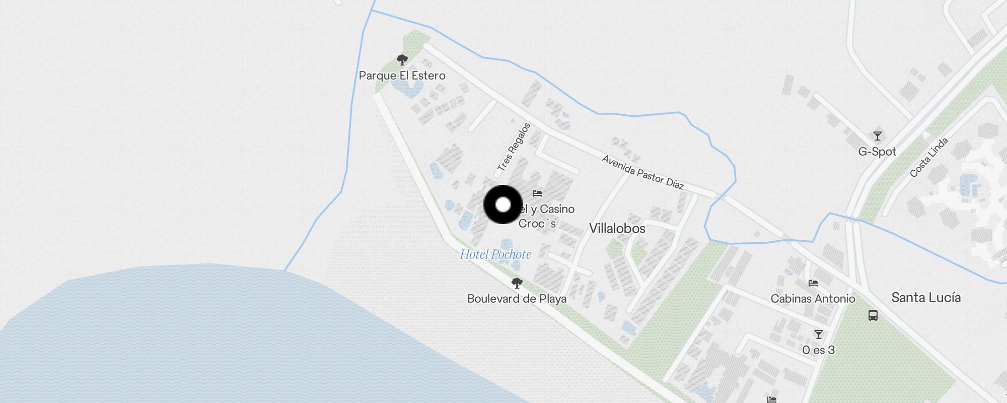The image size is (1007, 403).
Task: Click the O es 3 cocktail icon
Action: click(819, 334)
